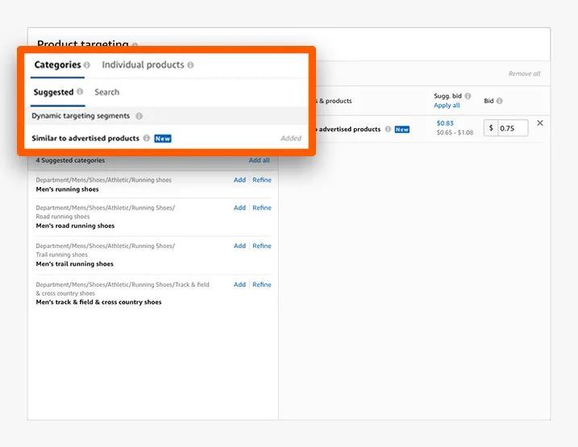Click '4 Suggested categories' text

(70, 160)
